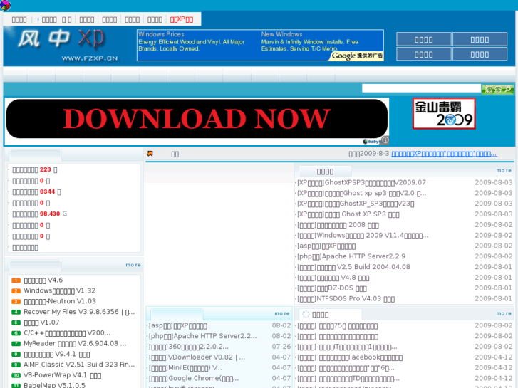Open V2.5 Build 2004.04.08 entry
518x388 pixels.
point(353,267)
